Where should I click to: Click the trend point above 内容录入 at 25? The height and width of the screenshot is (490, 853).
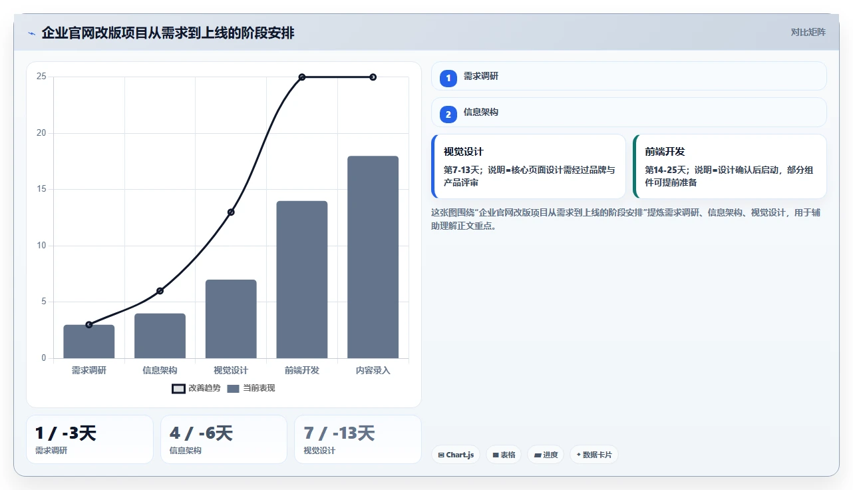click(x=373, y=77)
